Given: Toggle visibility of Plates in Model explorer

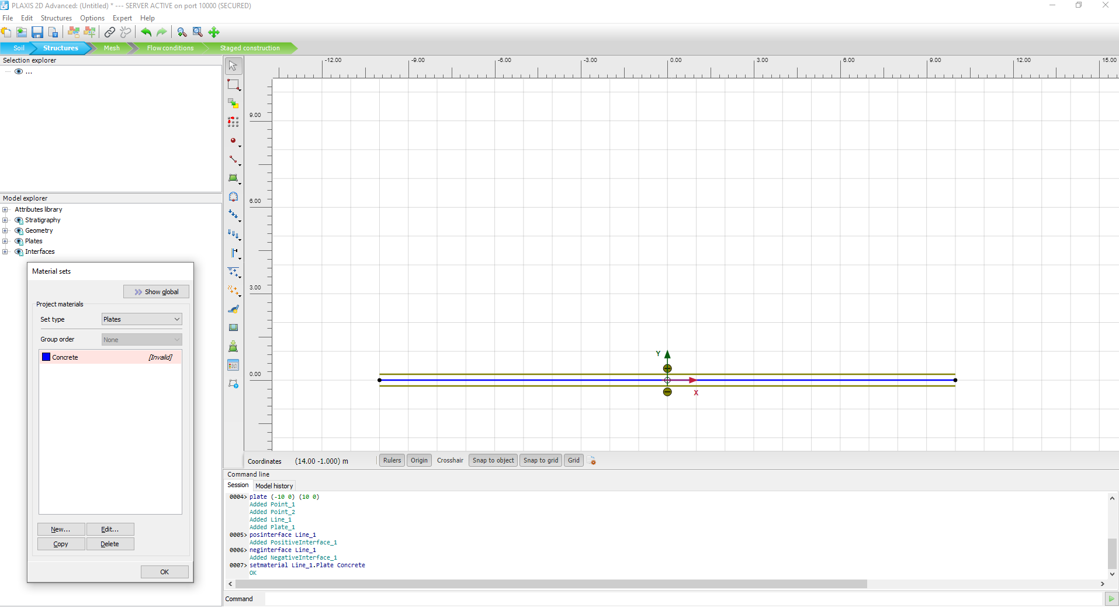Looking at the screenshot, I should [x=19, y=242].
